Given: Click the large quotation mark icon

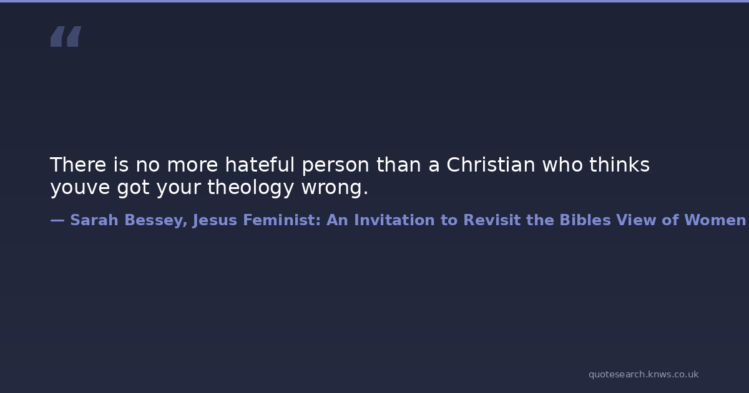Looking at the screenshot, I should [66, 37].
